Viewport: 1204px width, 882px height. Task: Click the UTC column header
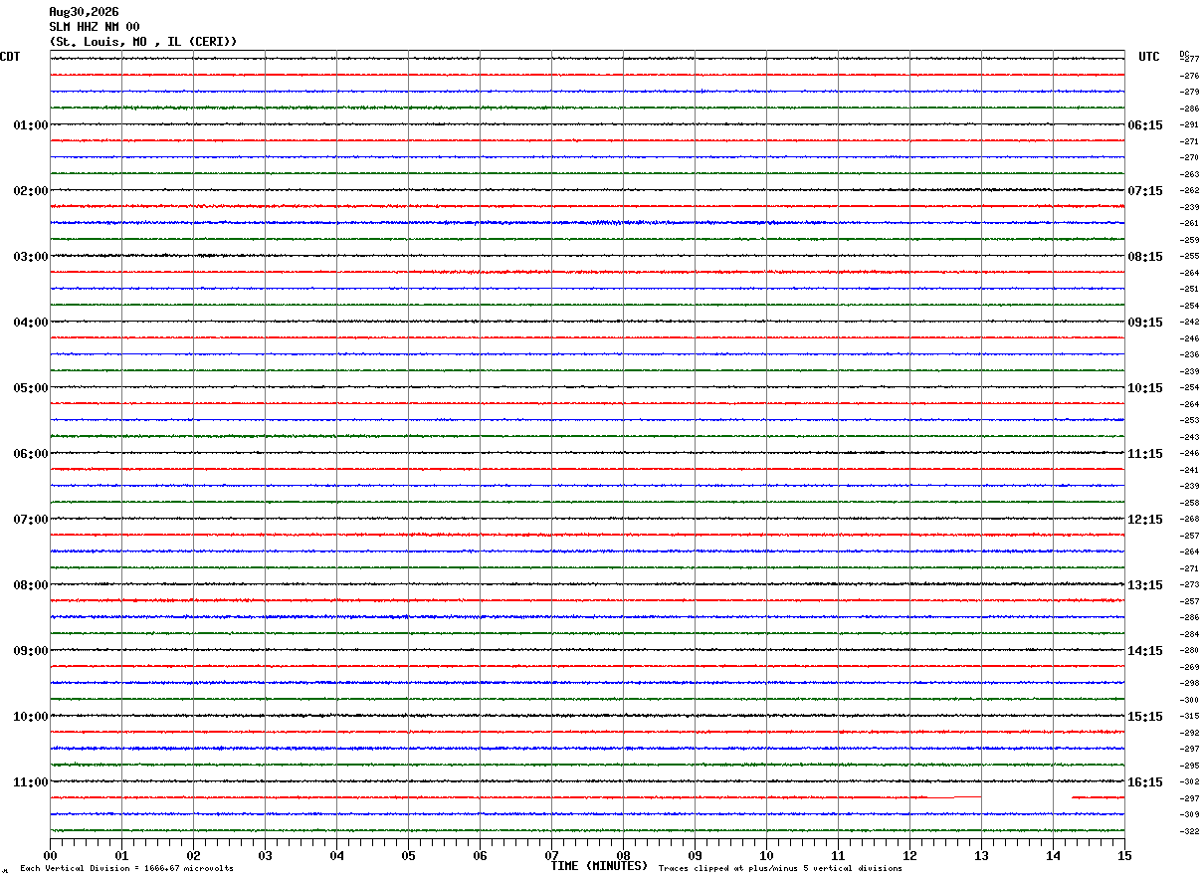click(x=1149, y=57)
